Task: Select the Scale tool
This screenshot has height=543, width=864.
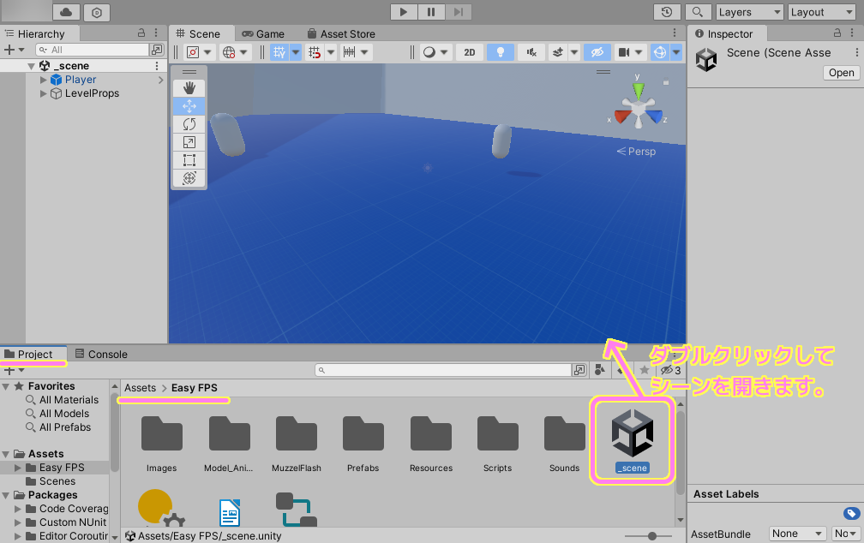Action: click(189, 141)
